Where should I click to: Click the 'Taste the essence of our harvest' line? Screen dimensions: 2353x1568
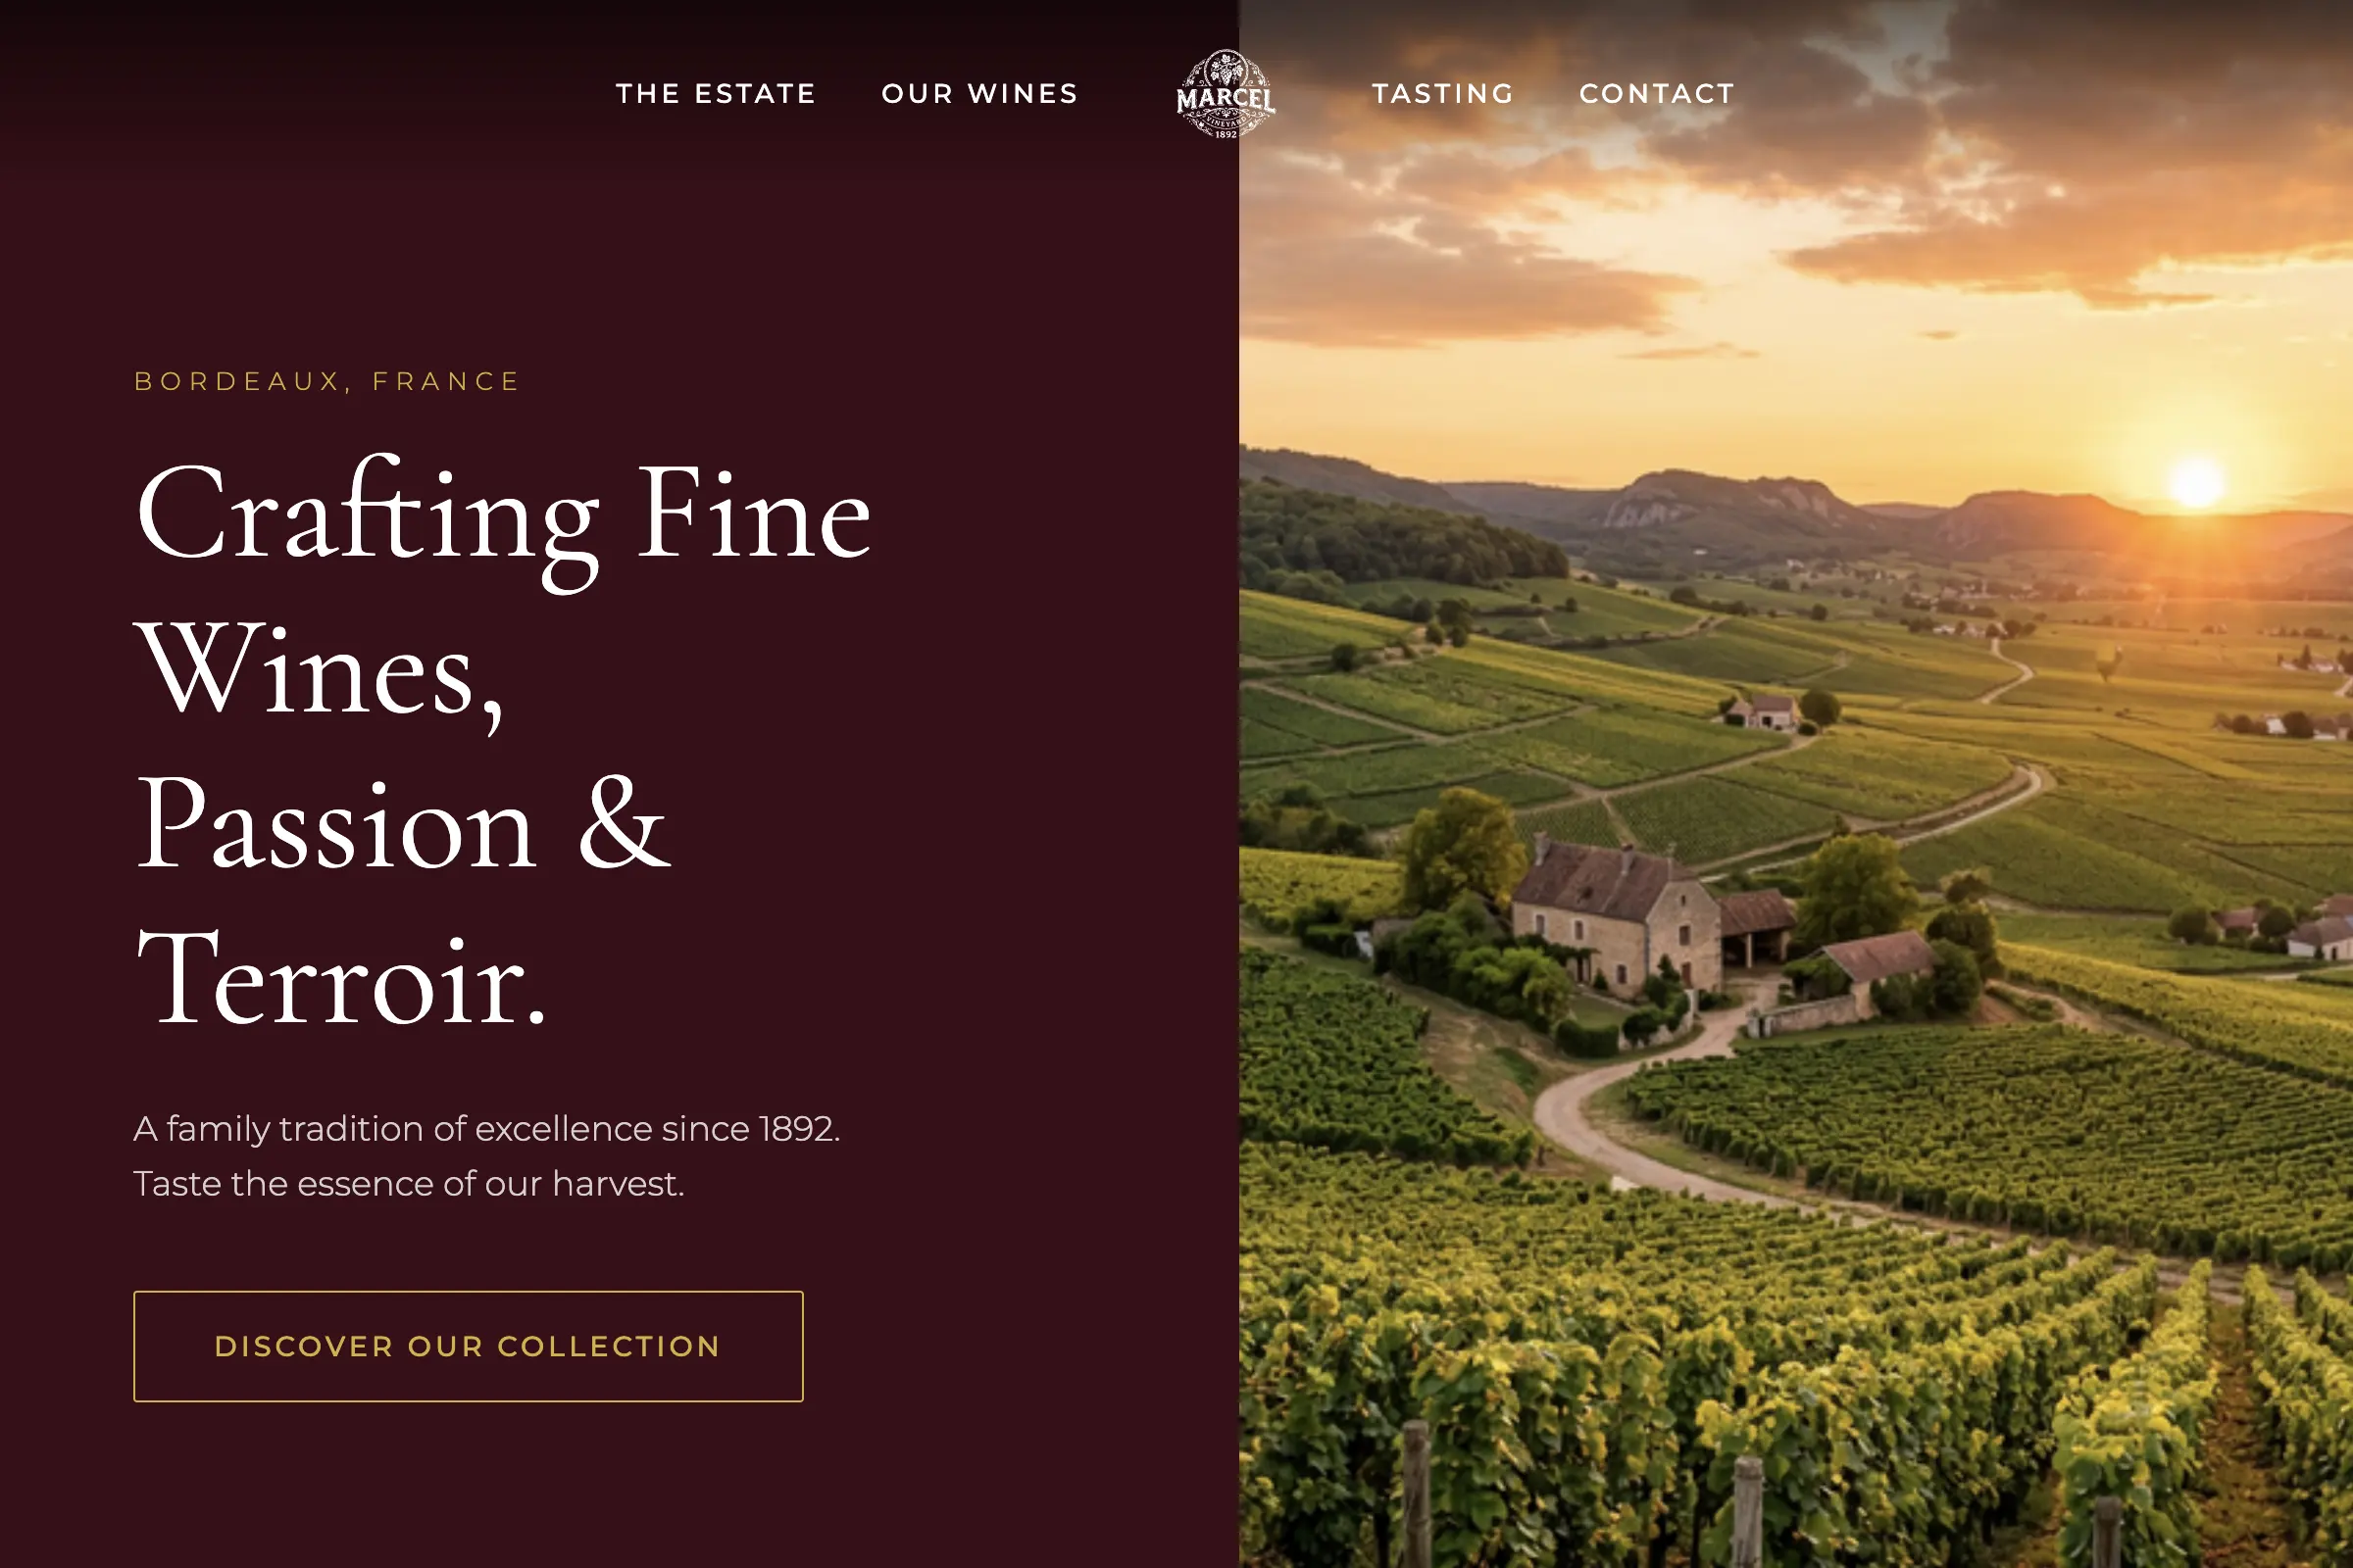[409, 1184]
